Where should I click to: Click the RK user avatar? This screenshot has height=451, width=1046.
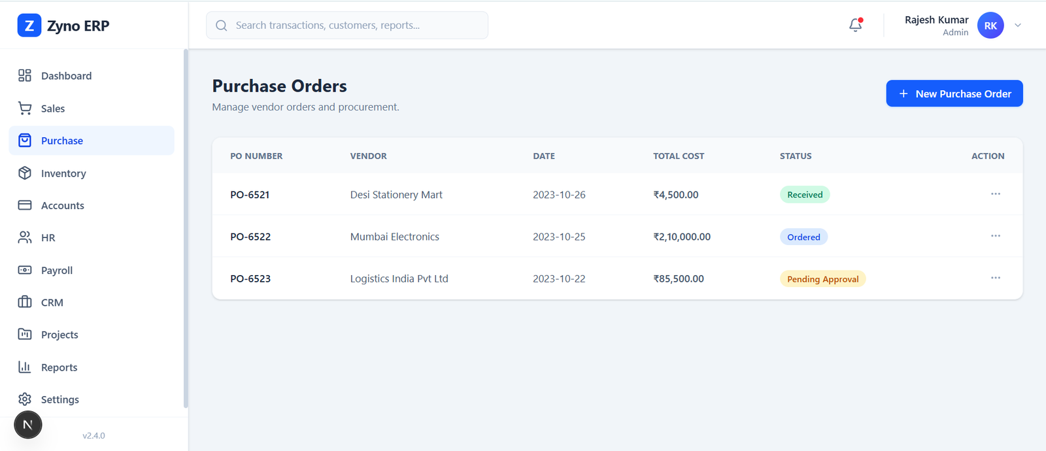990,25
